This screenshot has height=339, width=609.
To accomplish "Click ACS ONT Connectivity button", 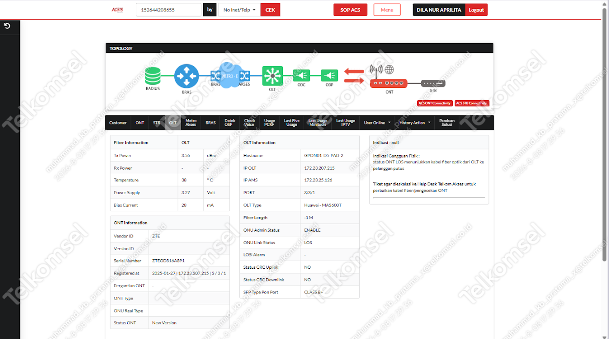I will (x=434, y=103).
